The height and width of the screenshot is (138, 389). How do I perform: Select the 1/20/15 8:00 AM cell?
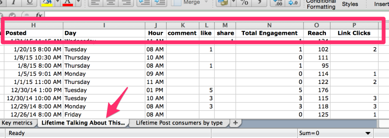click(33, 50)
